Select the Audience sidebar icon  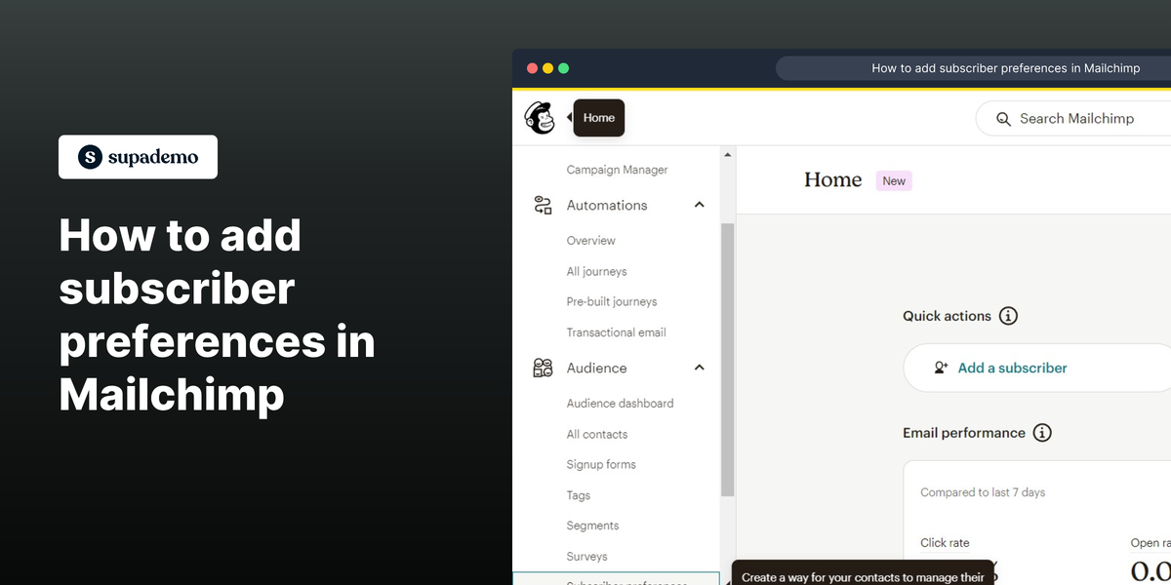point(543,368)
